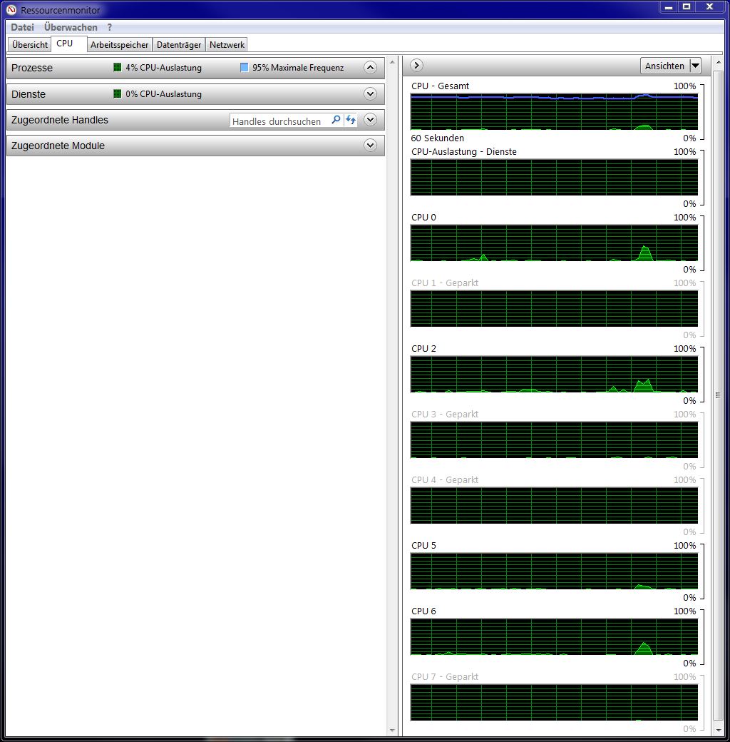
Task: Switch to the Datenträger tab
Action: point(179,44)
